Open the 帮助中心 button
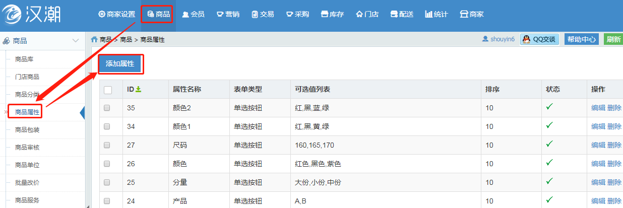The height and width of the screenshot is (208, 623). coord(581,39)
